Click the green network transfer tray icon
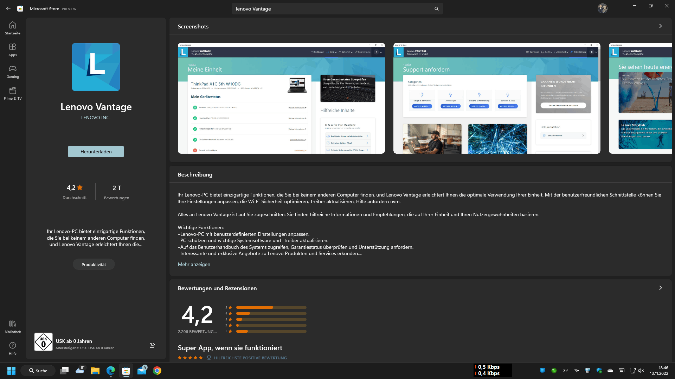This screenshot has width=675, height=379. (x=554, y=371)
